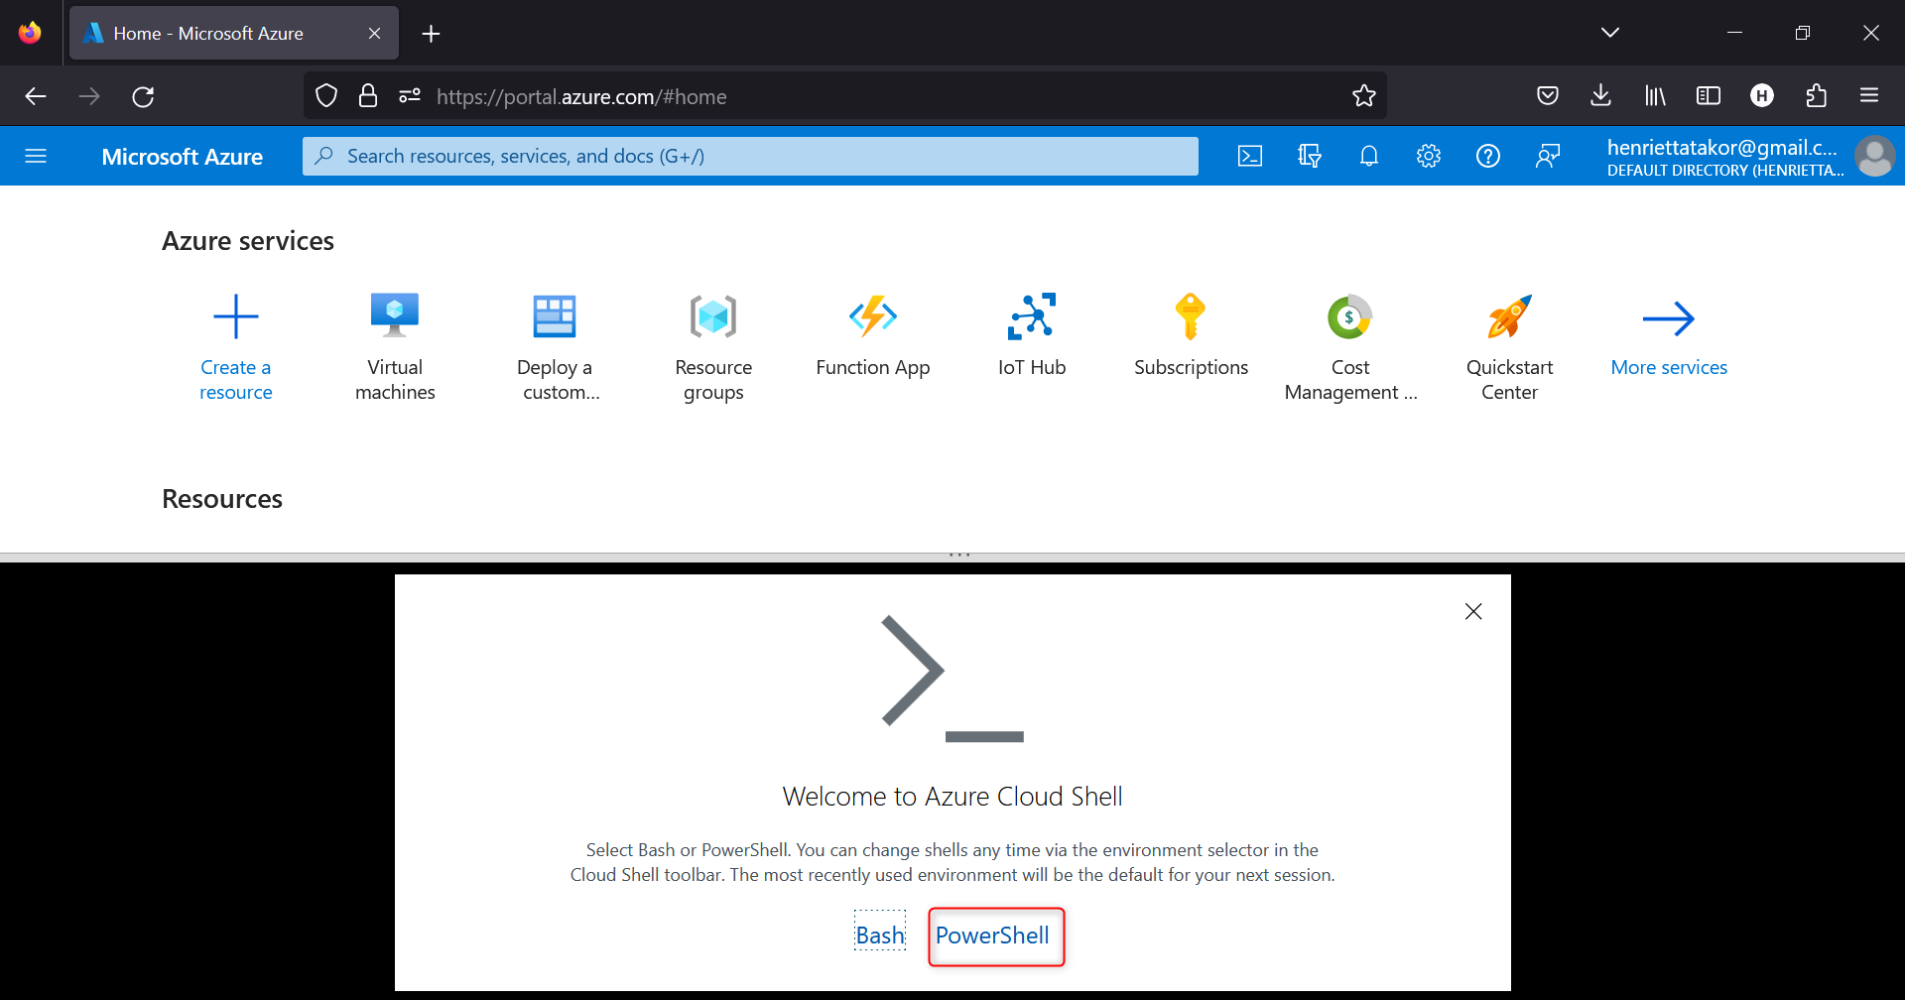Open the Azure portal hamburger menu

pyautogui.click(x=36, y=156)
